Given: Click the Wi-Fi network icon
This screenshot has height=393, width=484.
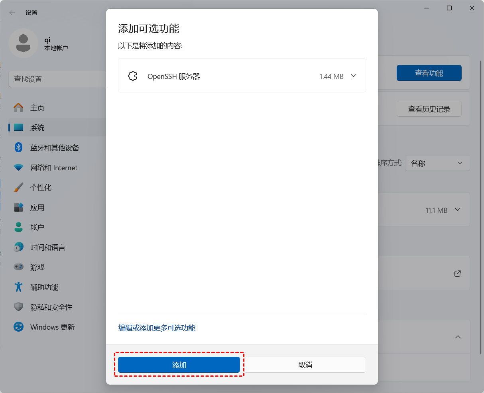Looking at the screenshot, I should [18, 168].
